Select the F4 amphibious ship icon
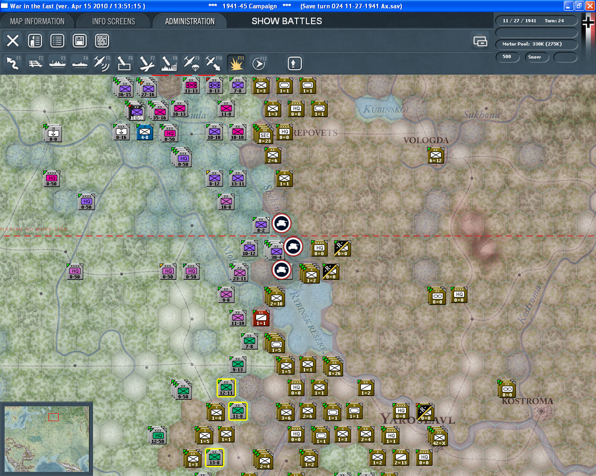This screenshot has width=596, height=476. coord(80,63)
